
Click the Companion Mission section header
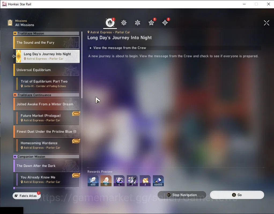(x=46, y=156)
